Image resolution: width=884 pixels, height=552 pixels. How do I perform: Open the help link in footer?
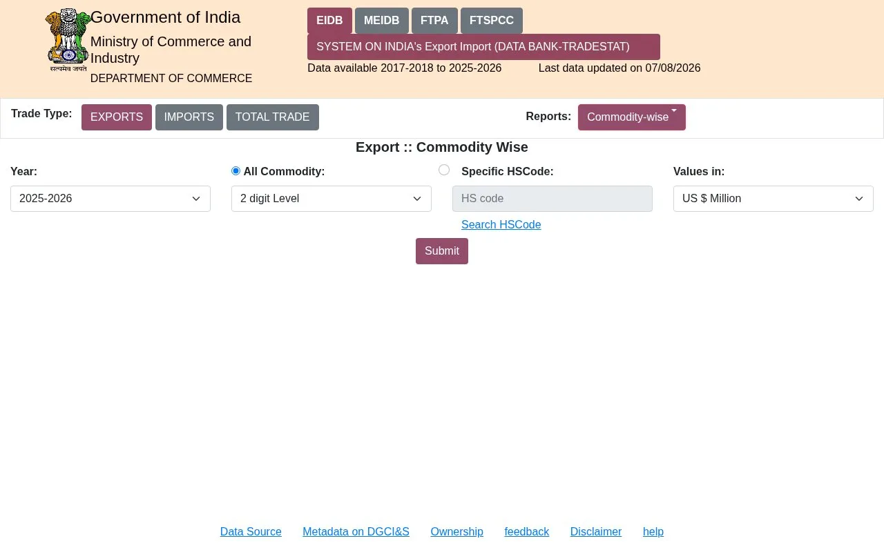pos(653,532)
